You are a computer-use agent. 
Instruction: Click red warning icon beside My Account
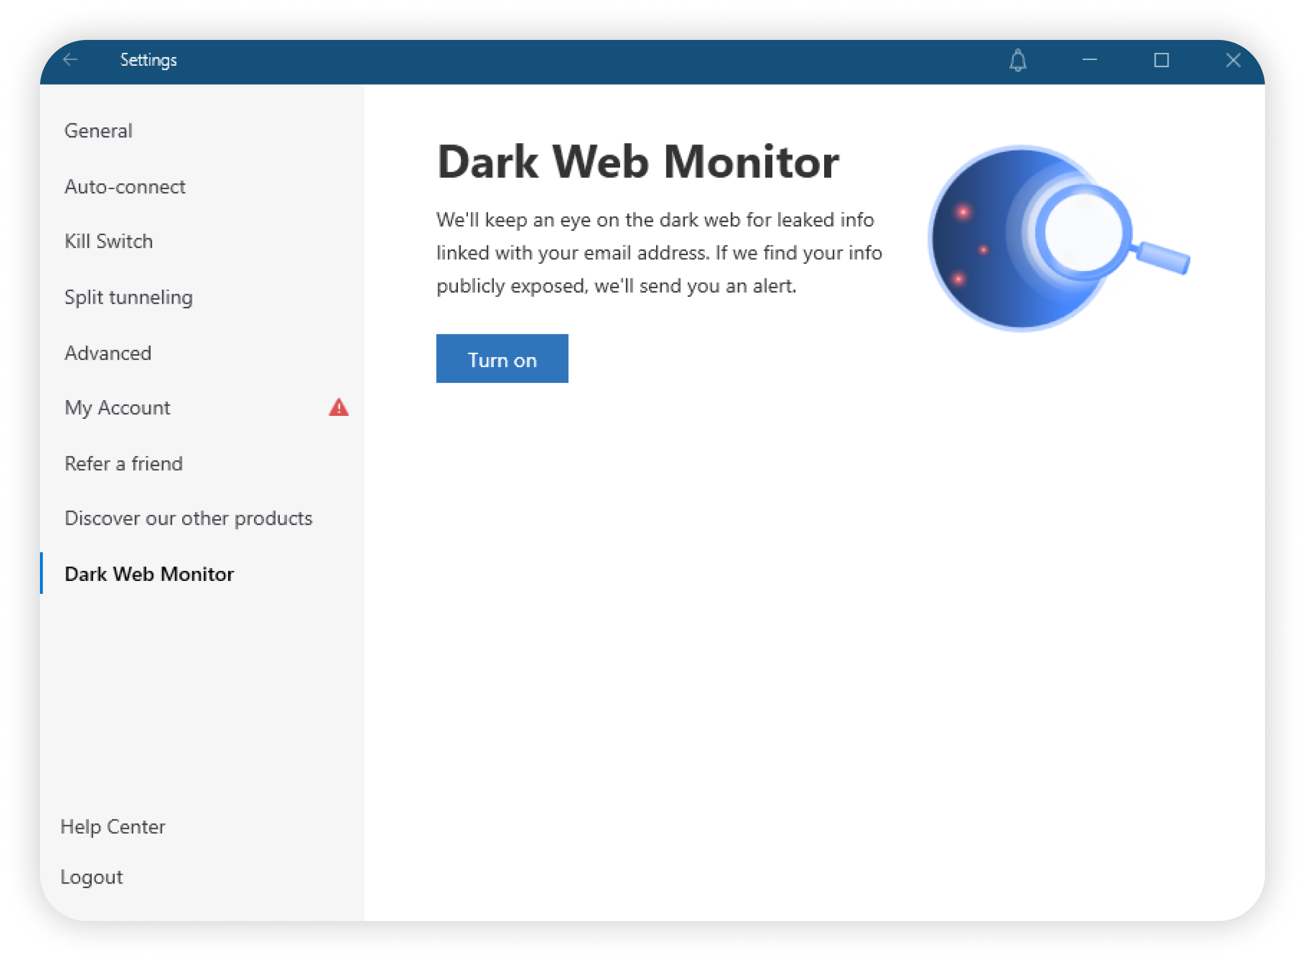pyautogui.click(x=339, y=408)
